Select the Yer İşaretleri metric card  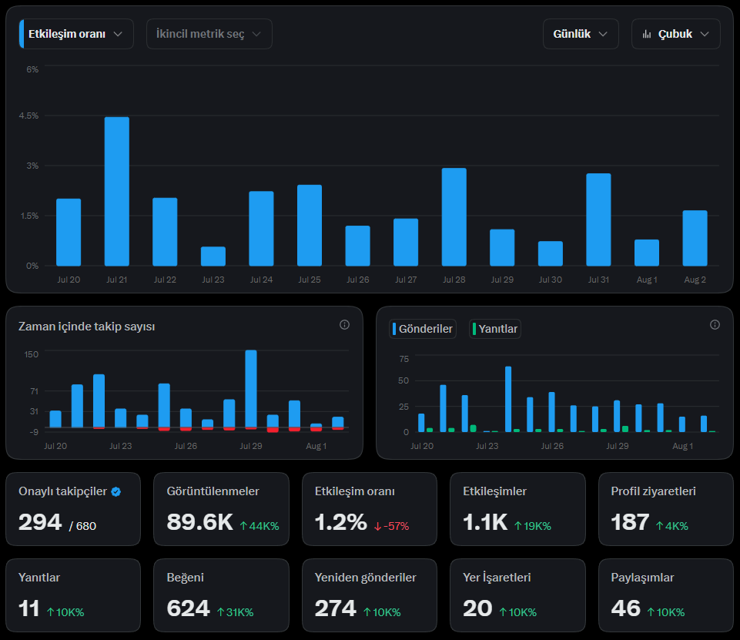click(x=517, y=595)
